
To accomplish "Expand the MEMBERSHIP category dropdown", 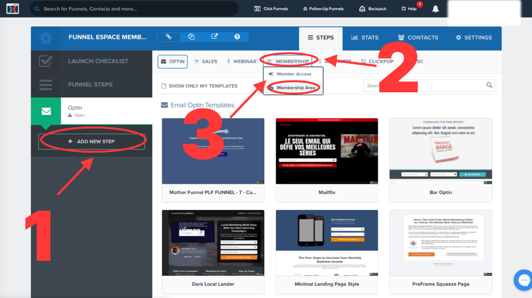I will (288, 62).
